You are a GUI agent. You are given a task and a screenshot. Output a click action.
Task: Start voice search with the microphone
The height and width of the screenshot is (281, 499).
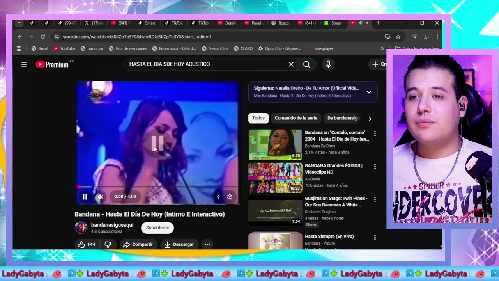click(x=328, y=64)
